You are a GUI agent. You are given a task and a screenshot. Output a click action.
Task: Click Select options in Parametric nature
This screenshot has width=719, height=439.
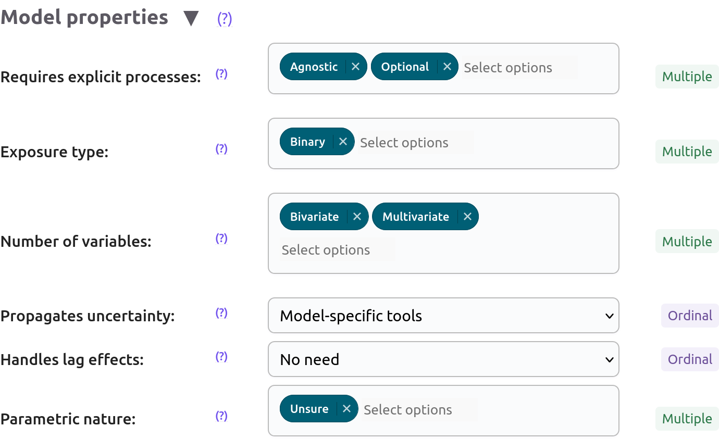tap(419, 410)
